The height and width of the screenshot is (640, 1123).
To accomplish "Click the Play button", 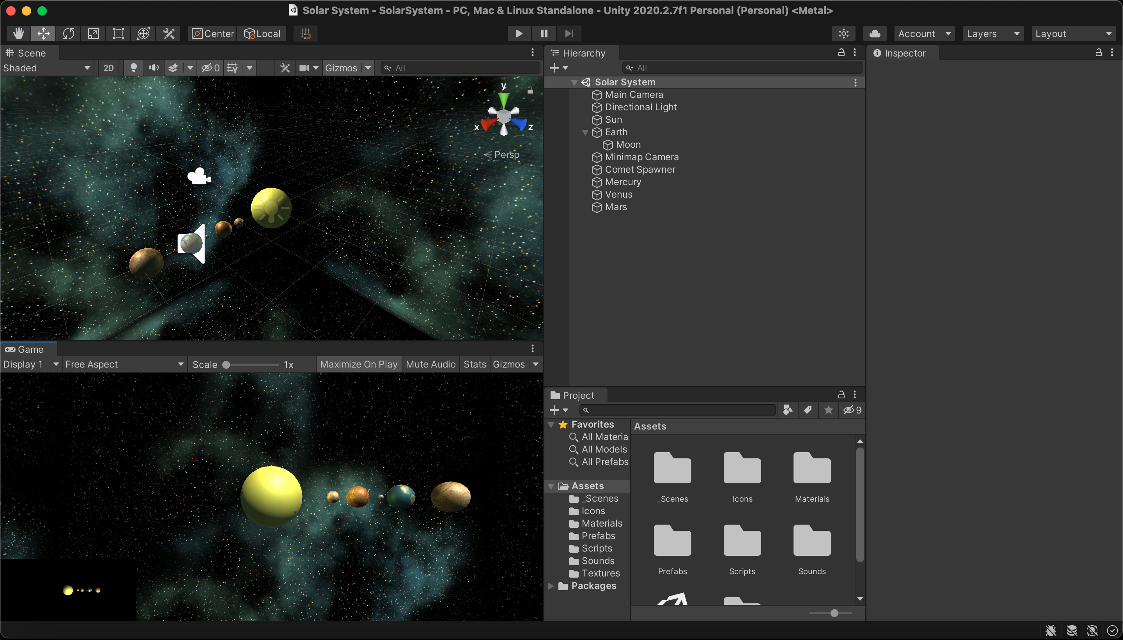I will 519,34.
